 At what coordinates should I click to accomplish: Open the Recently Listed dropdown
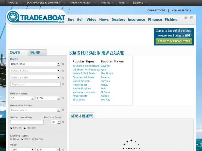(35, 110)
